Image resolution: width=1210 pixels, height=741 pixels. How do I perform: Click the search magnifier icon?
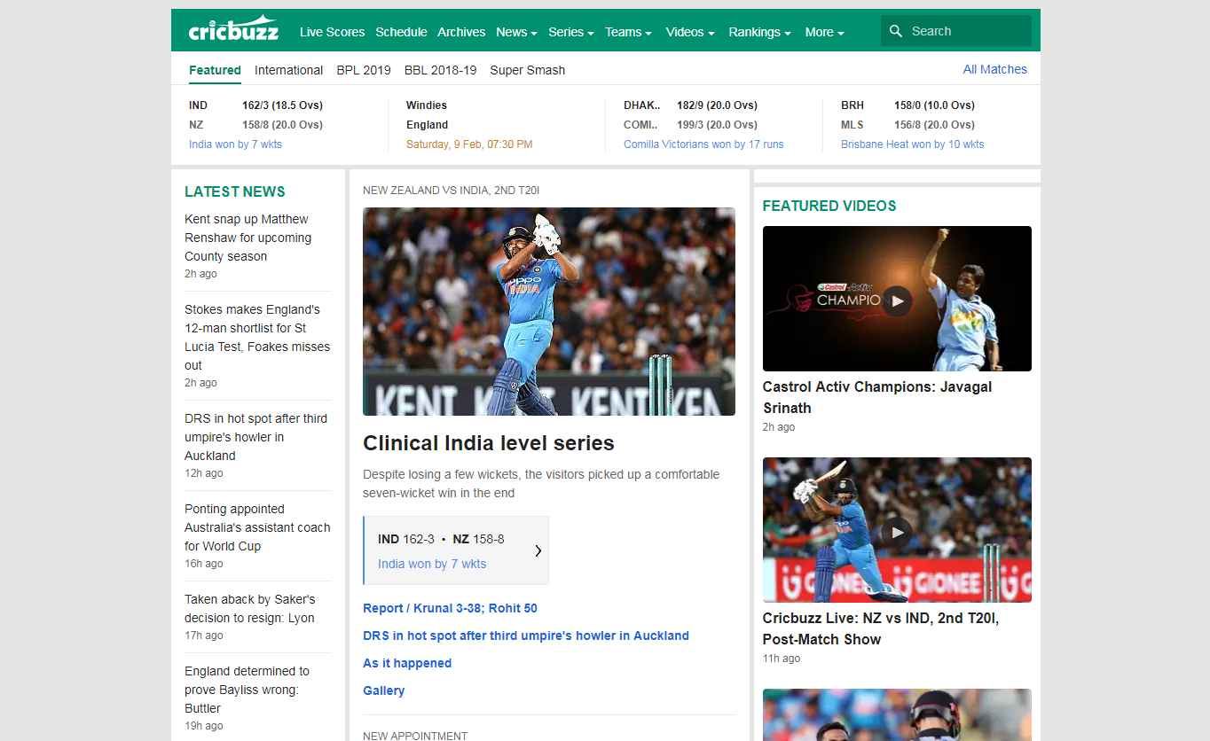[x=896, y=31]
